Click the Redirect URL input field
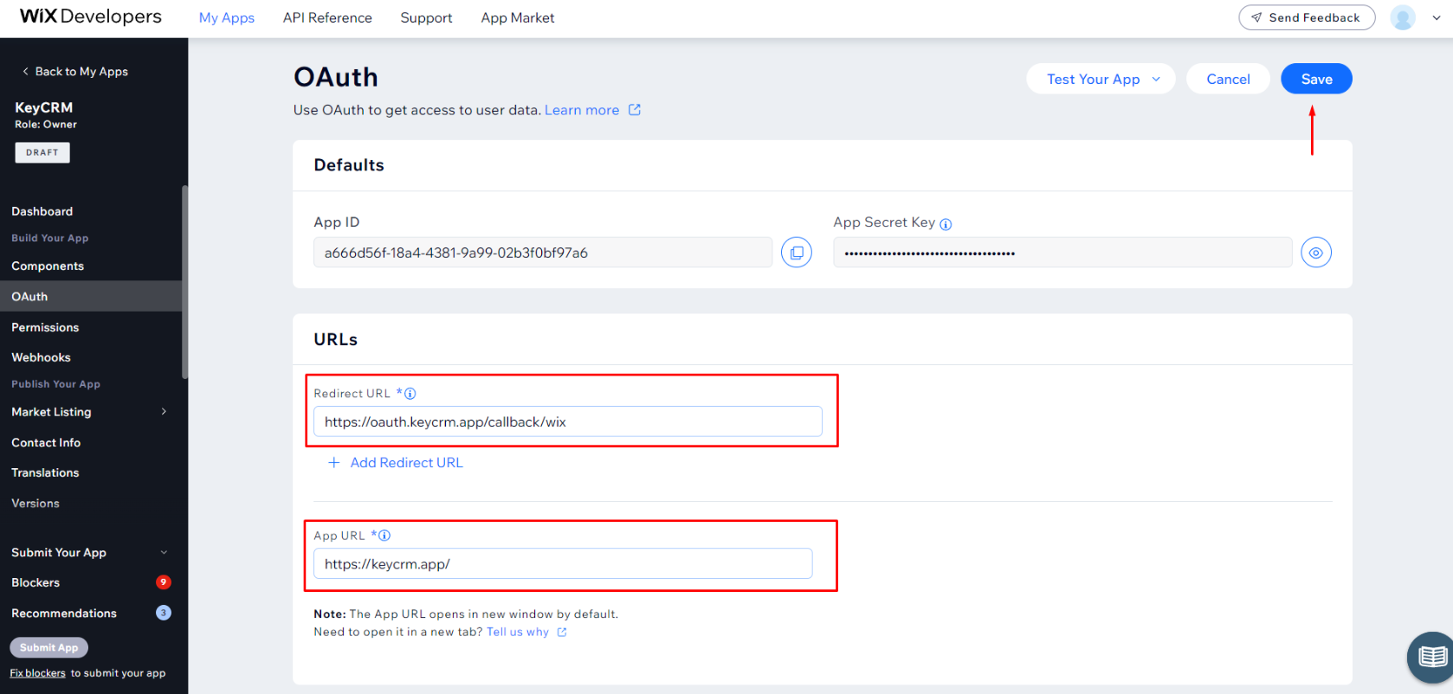This screenshot has height=694, width=1453. pyautogui.click(x=568, y=421)
